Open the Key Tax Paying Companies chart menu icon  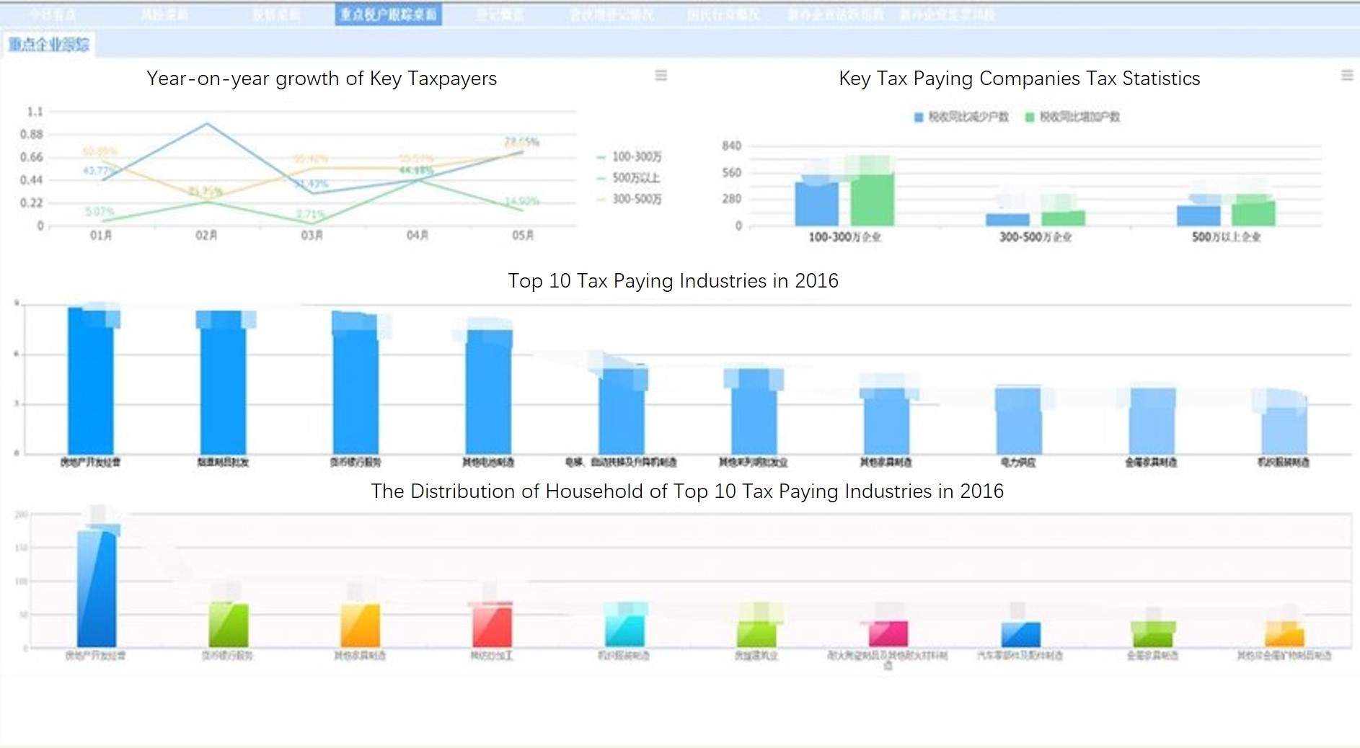pos(1346,76)
